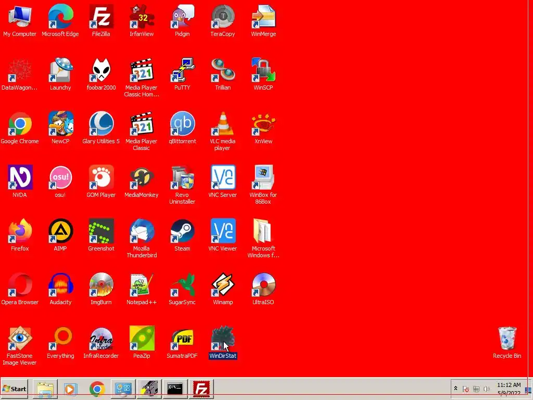
Task: Select the foobar2000 icon
Action: (101, 70)
